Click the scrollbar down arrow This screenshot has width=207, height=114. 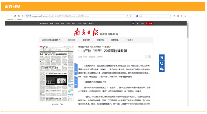[188, 105]
